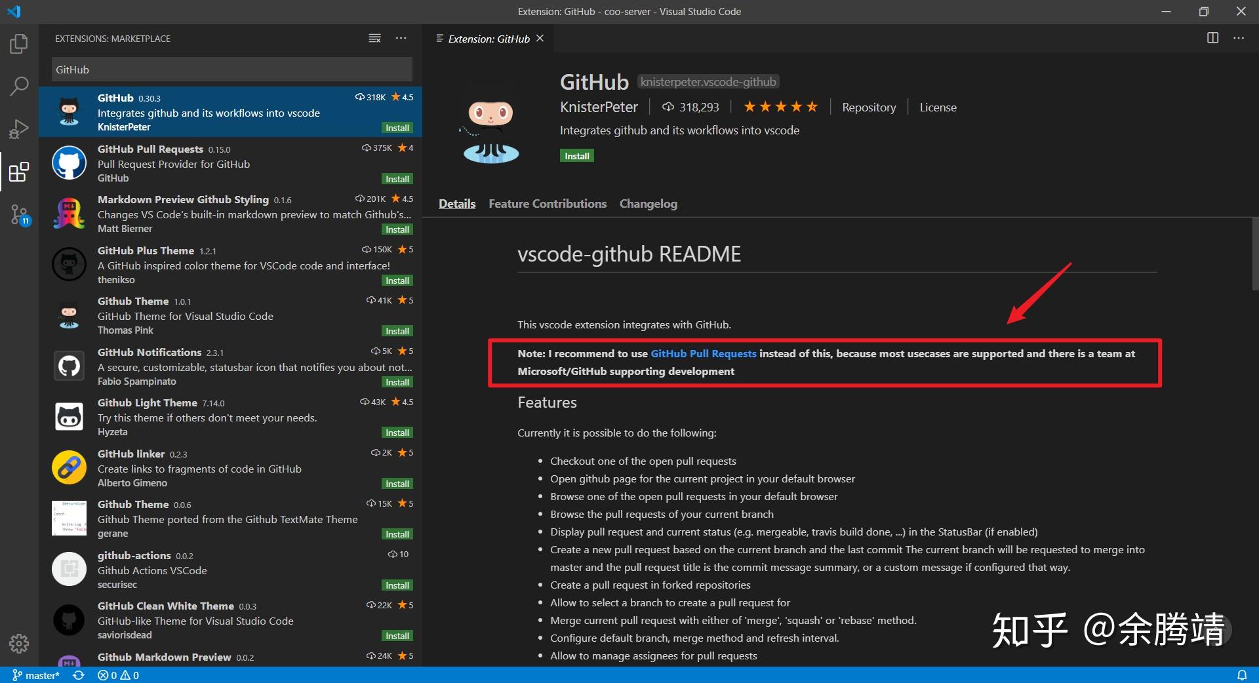This screenshot has height=683, width=1259.
Task: Open the GitHub Pull Requests link in README
Action: click(704, 353)
